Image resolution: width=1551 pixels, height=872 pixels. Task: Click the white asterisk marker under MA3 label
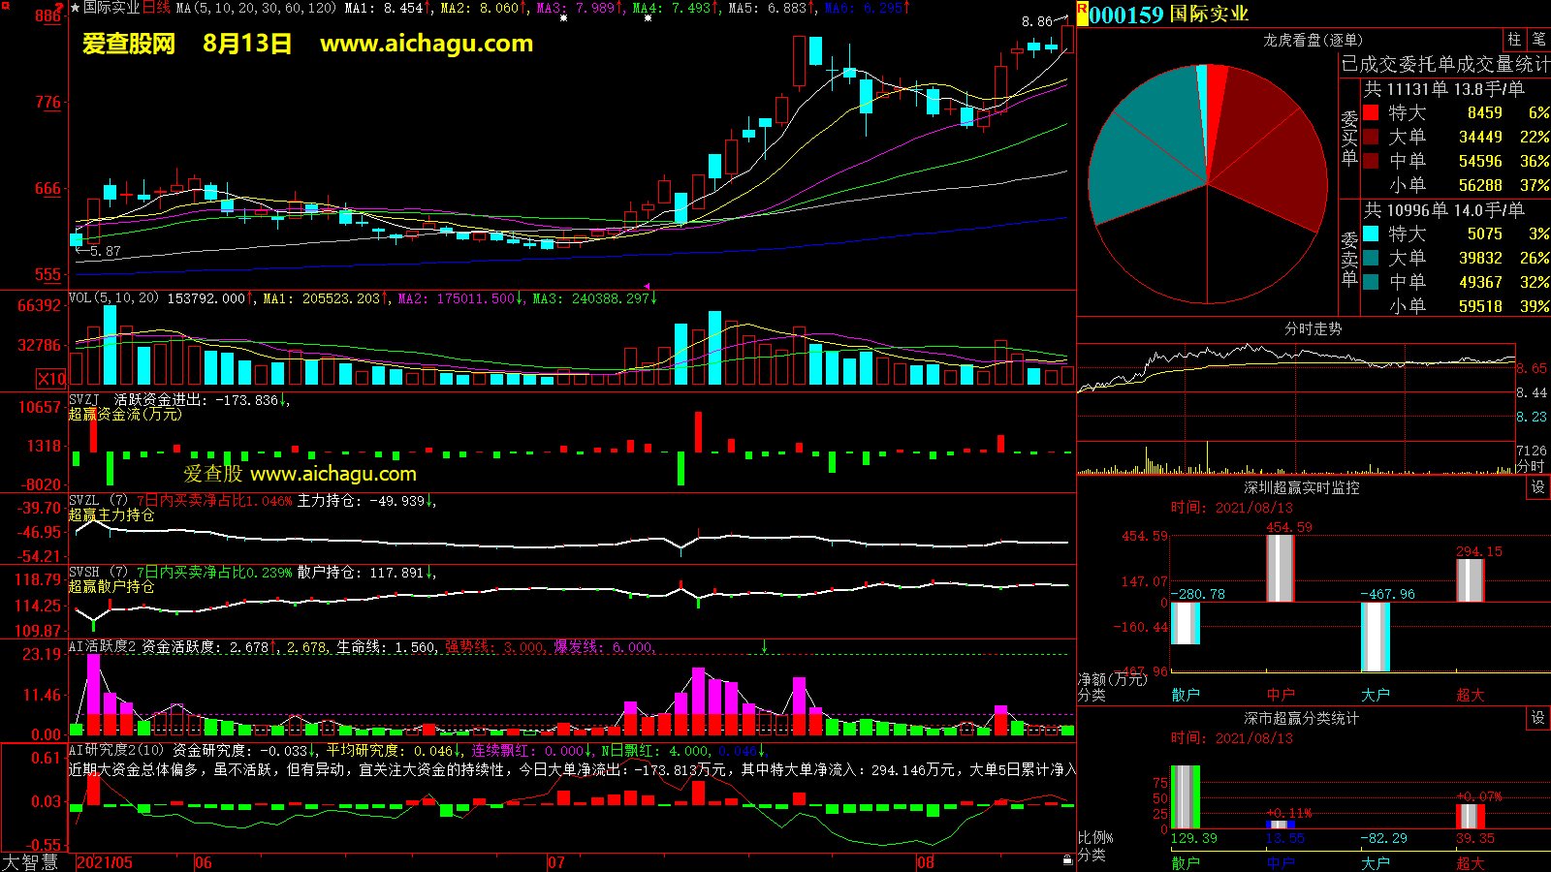(563, 17)
